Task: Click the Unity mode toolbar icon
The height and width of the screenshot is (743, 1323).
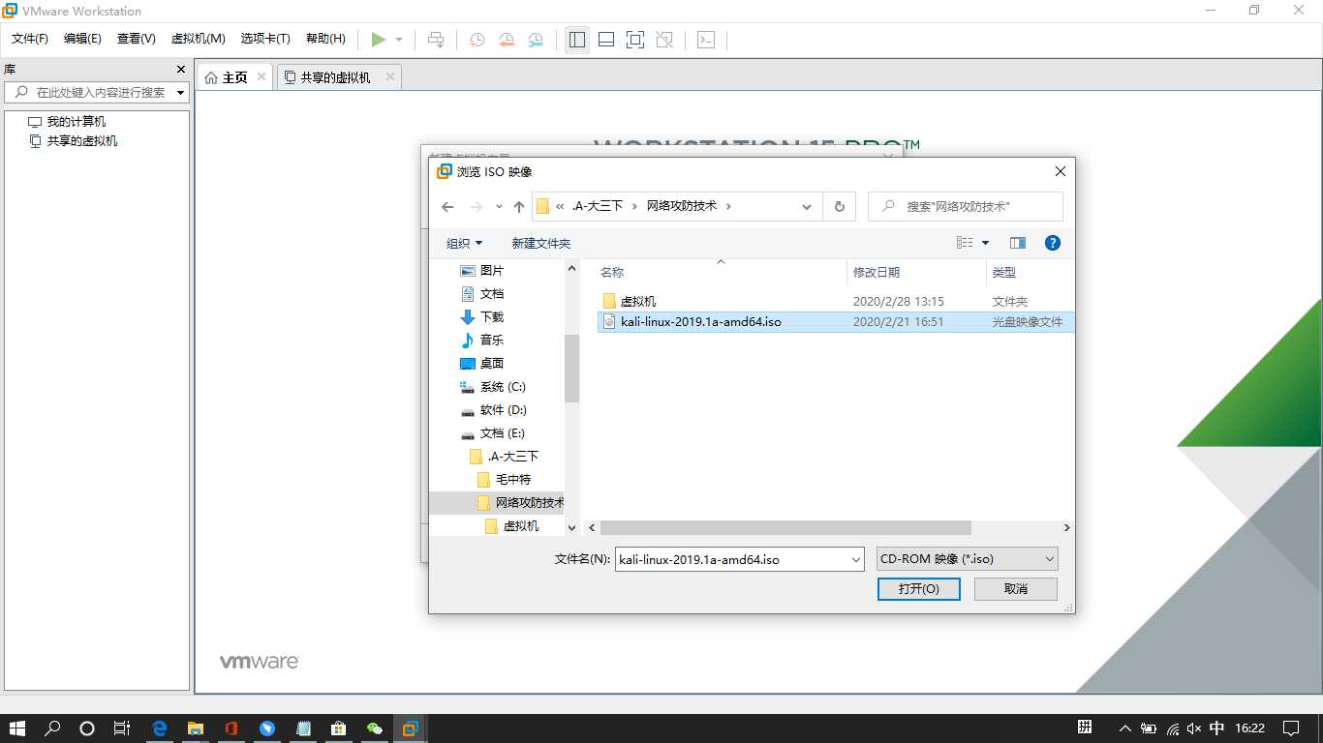Action: [664, 40]
